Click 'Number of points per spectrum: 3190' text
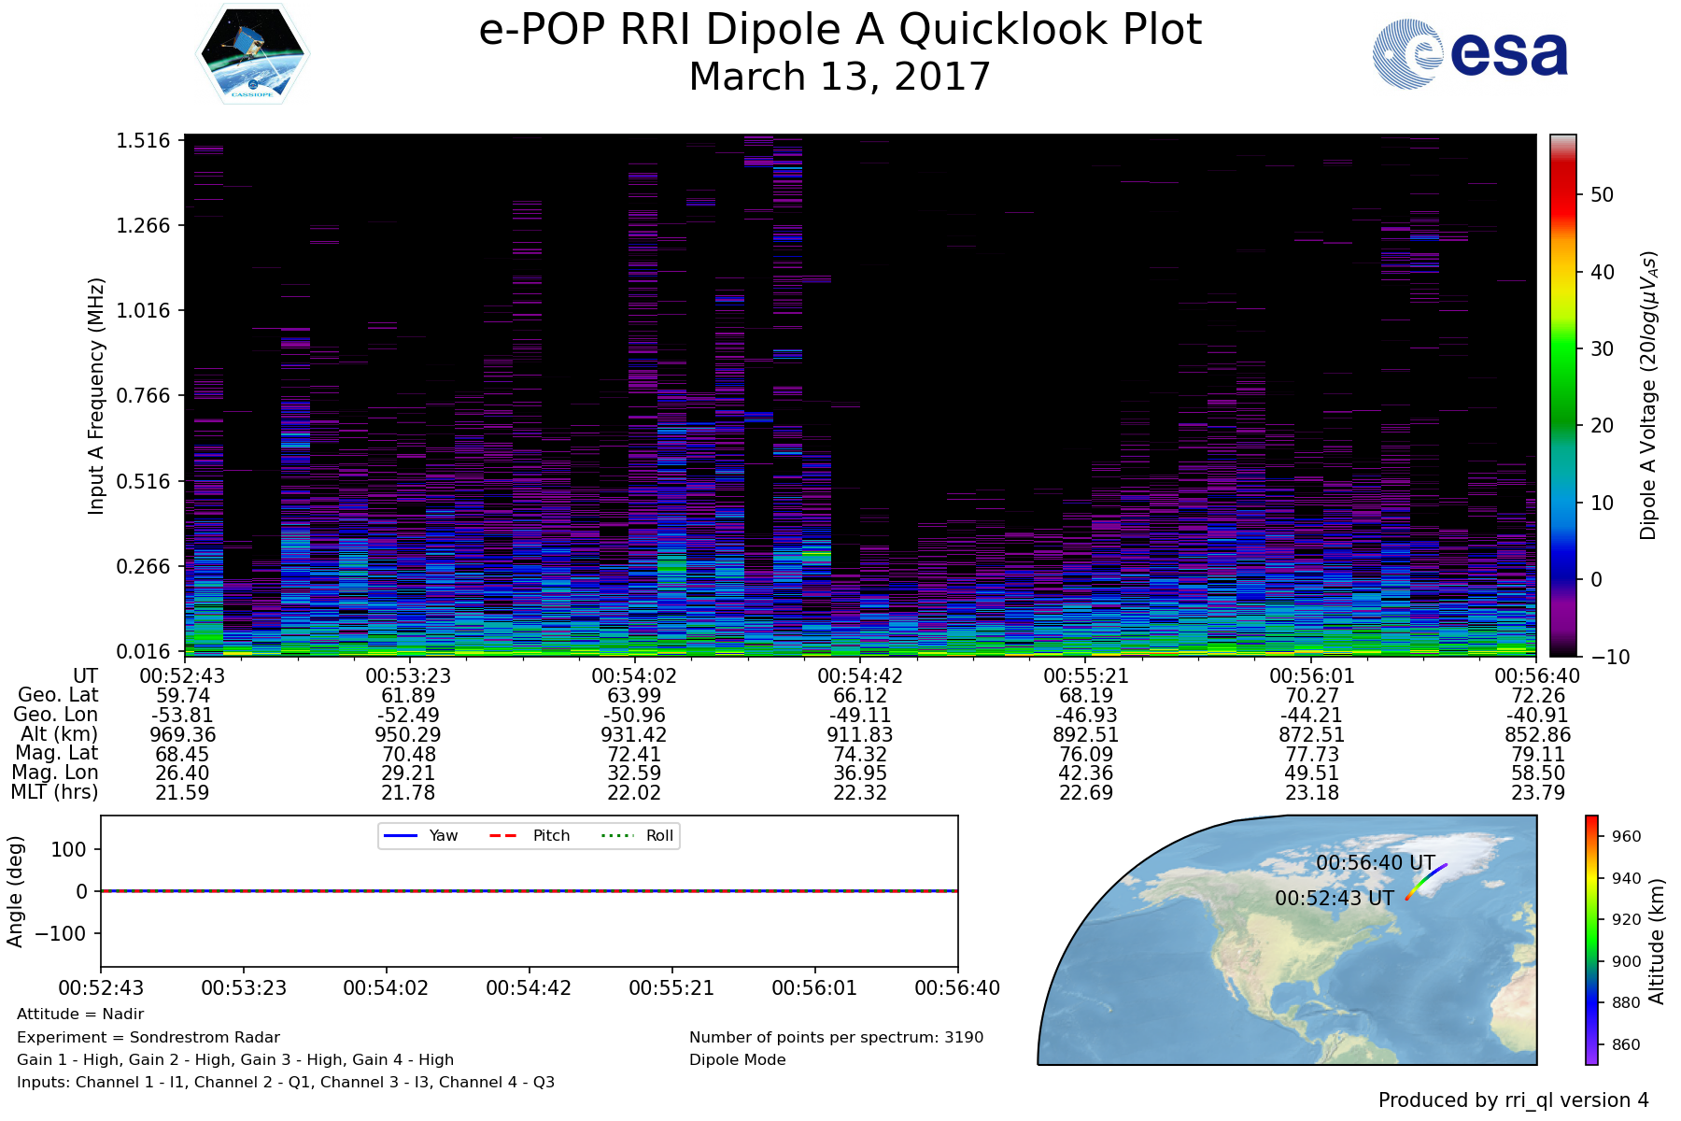The image size is (1681, 1121). [x=836, y=1037]
